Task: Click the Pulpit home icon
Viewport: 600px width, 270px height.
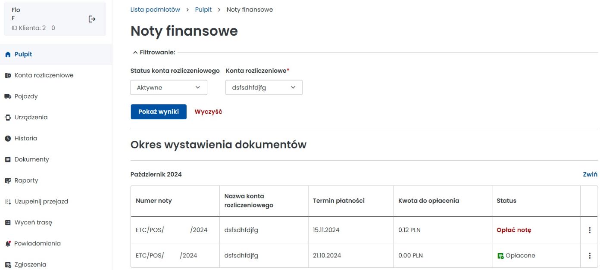Action: tap(7, 55)
